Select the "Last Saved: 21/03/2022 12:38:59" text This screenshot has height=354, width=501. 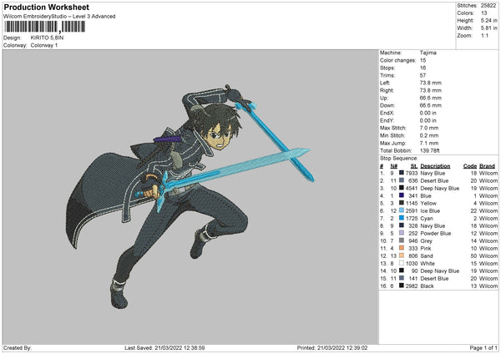point(164,347)
